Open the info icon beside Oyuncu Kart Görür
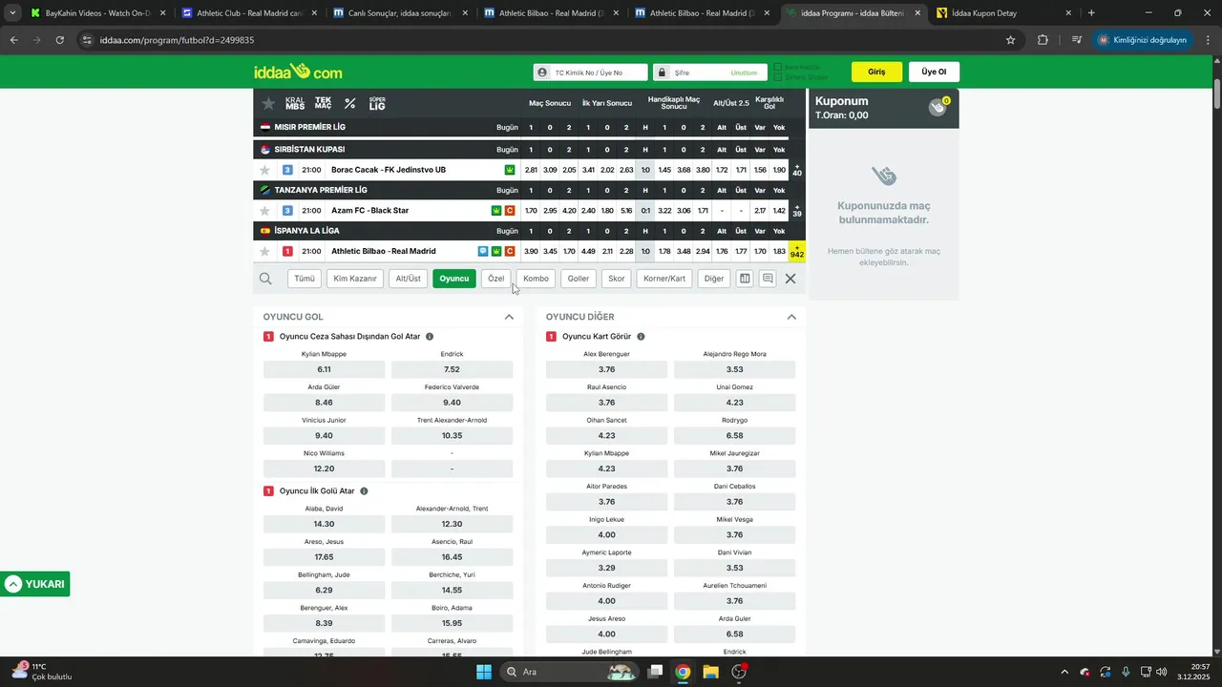1222x687 pixels. point(641,337)
